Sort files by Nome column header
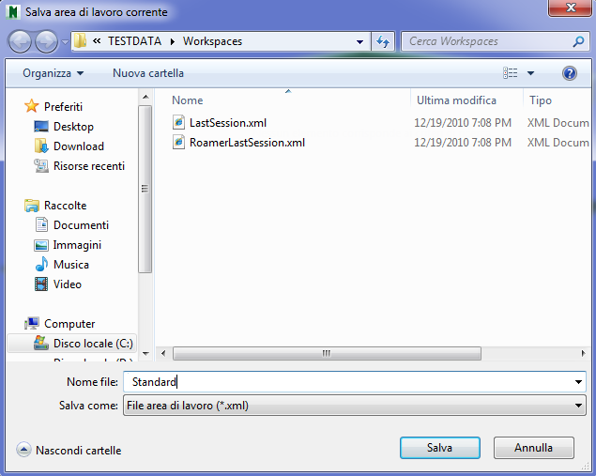 188,100
